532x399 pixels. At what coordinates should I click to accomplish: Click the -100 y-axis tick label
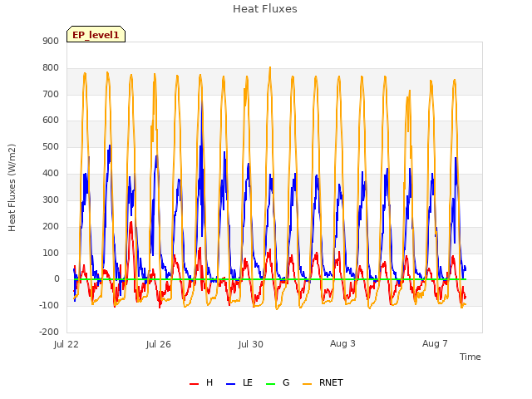[49, 305]
